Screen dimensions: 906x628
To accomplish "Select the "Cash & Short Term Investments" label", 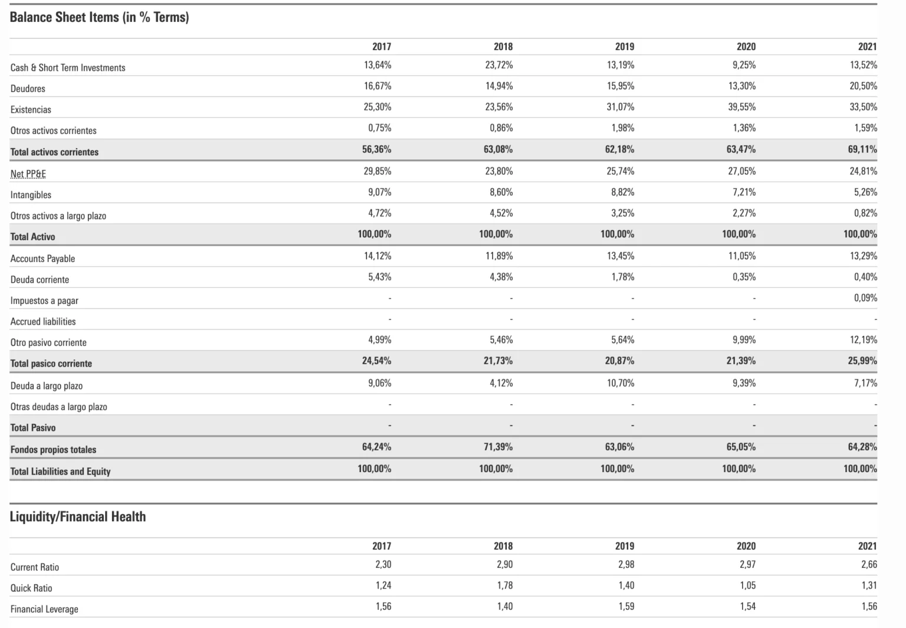I will (x=68, y=68).
